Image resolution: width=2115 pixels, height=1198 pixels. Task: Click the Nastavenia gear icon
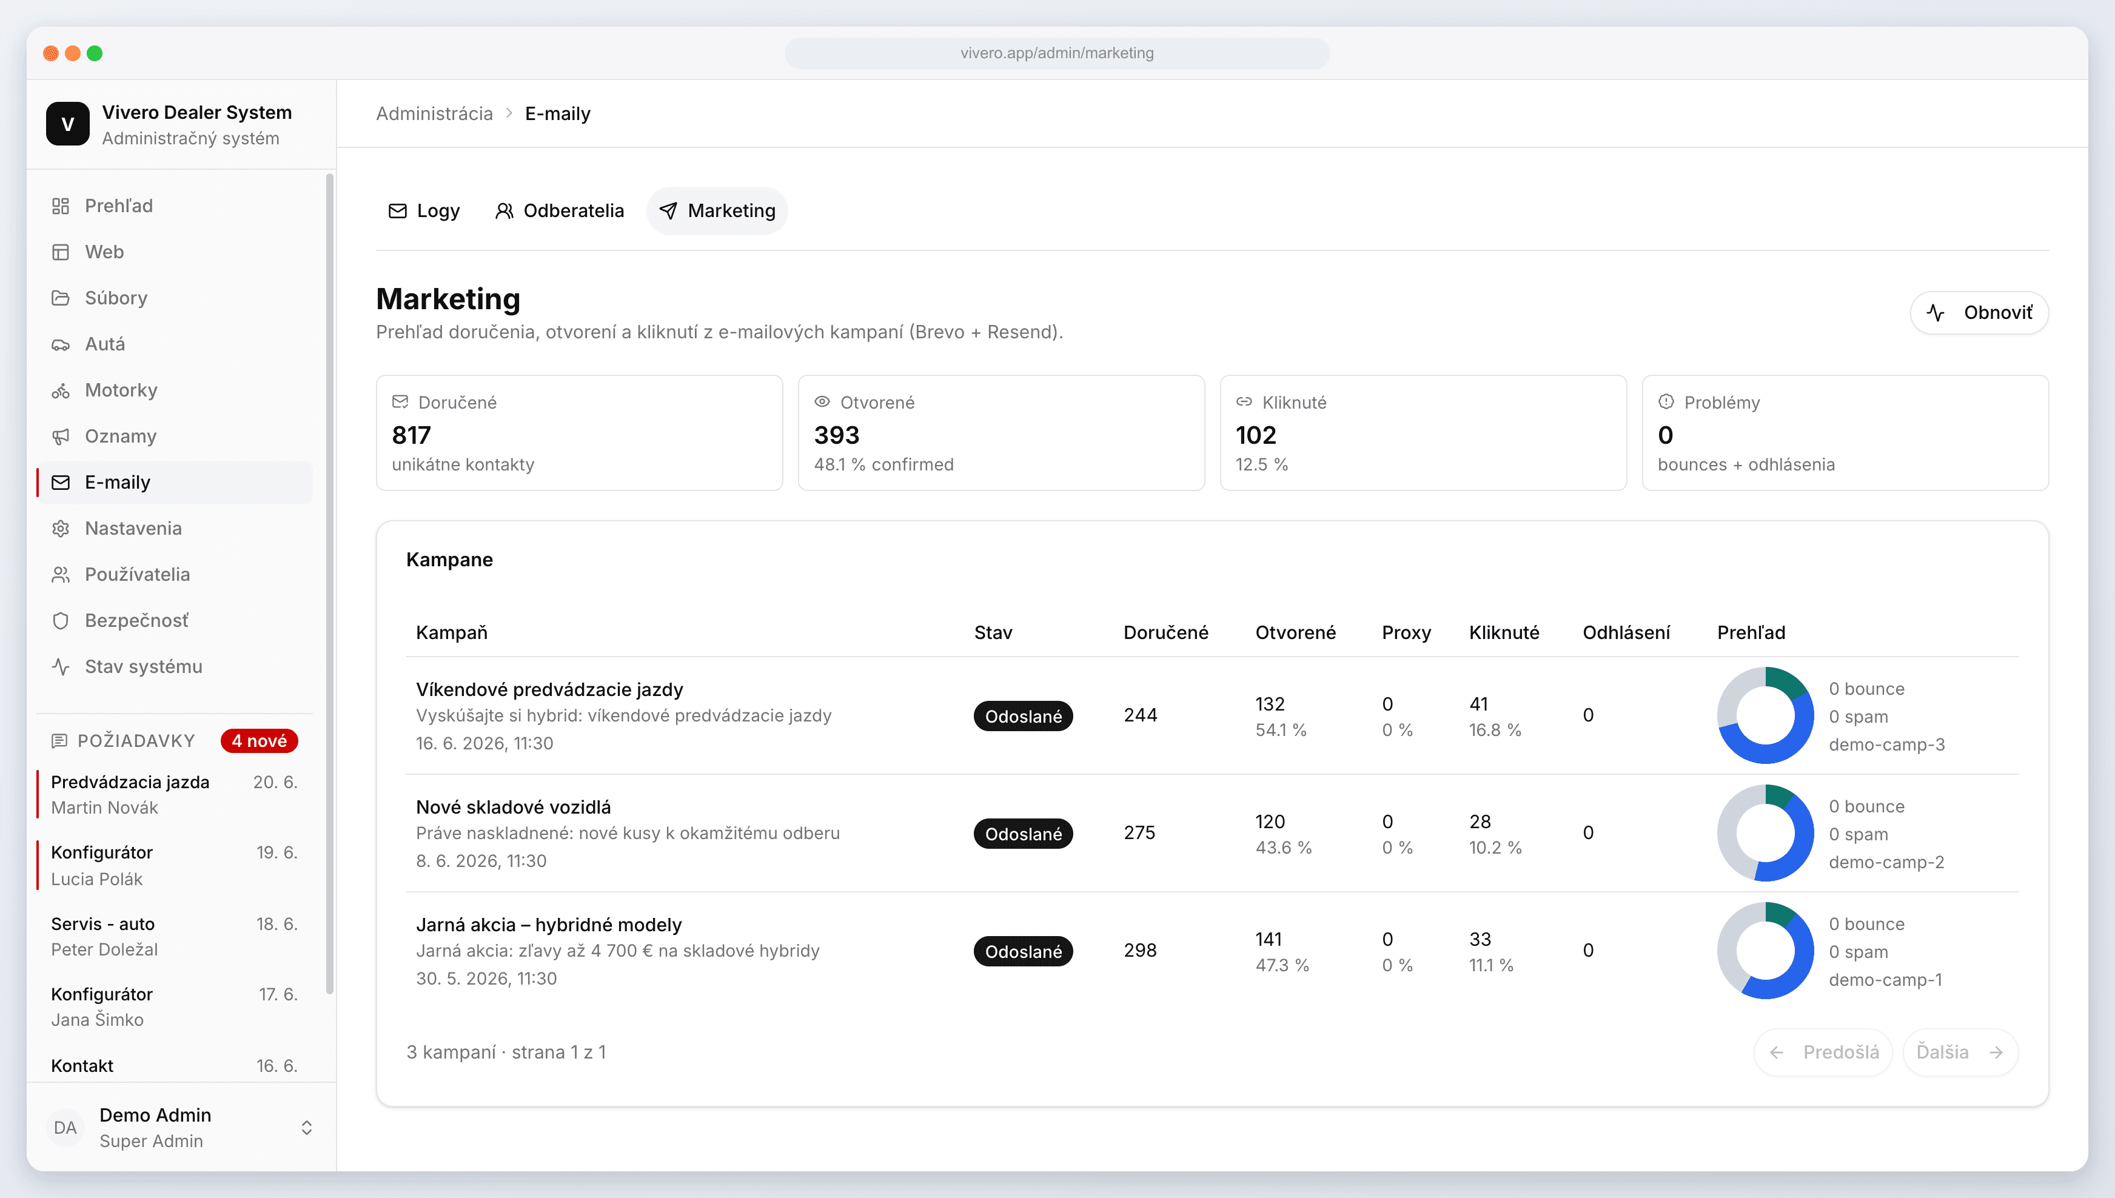[x=60, y=528]
